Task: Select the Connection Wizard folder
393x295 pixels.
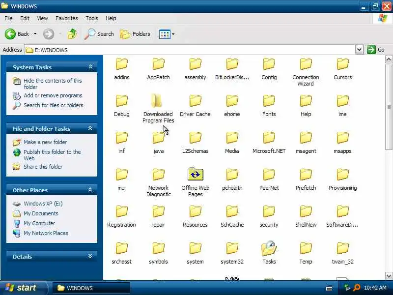Action: [x=306, y=72]
